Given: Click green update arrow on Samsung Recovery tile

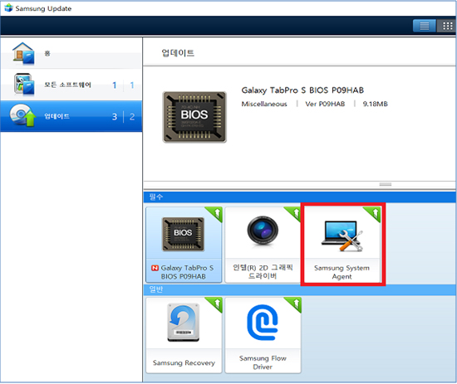Looking at the screenshot, I should coord(216,304).
